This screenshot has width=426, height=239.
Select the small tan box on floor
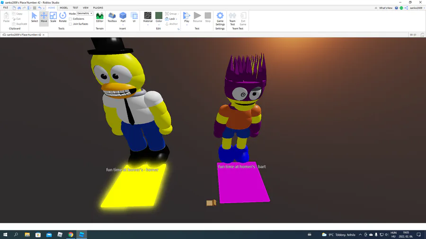pos(211,203)
